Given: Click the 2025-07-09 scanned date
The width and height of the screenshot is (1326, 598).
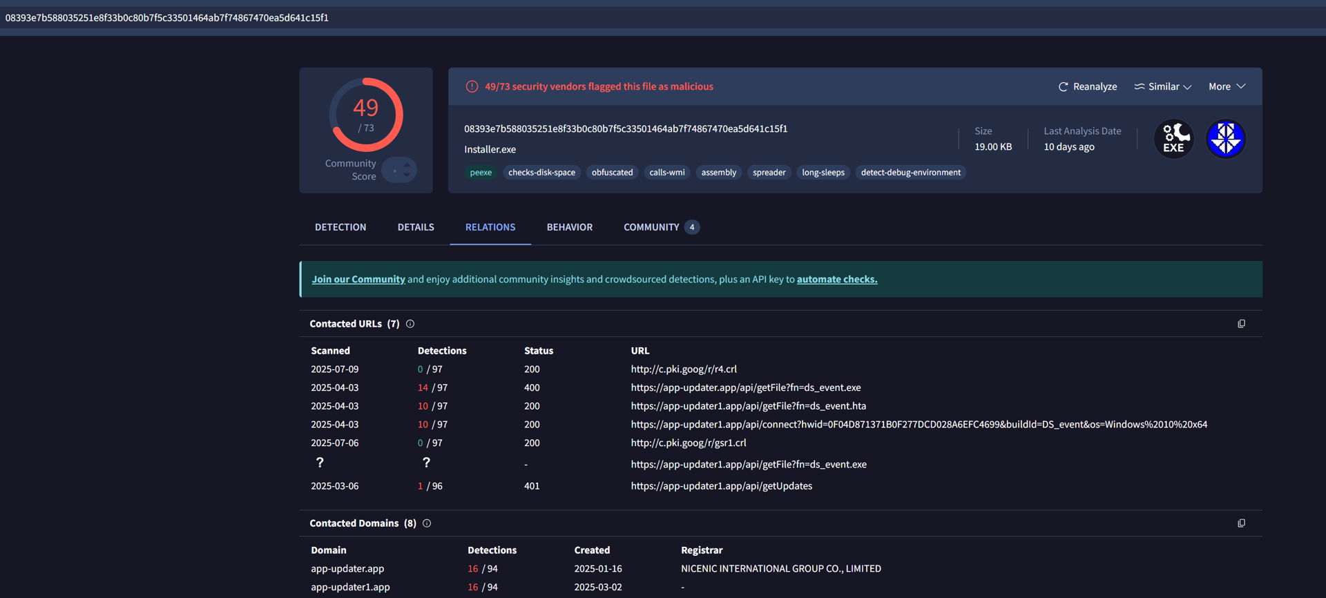Looking at the screenshot, I should (x=335, y=369).
